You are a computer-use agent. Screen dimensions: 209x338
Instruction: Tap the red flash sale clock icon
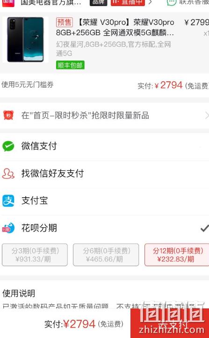coord(8,115)
